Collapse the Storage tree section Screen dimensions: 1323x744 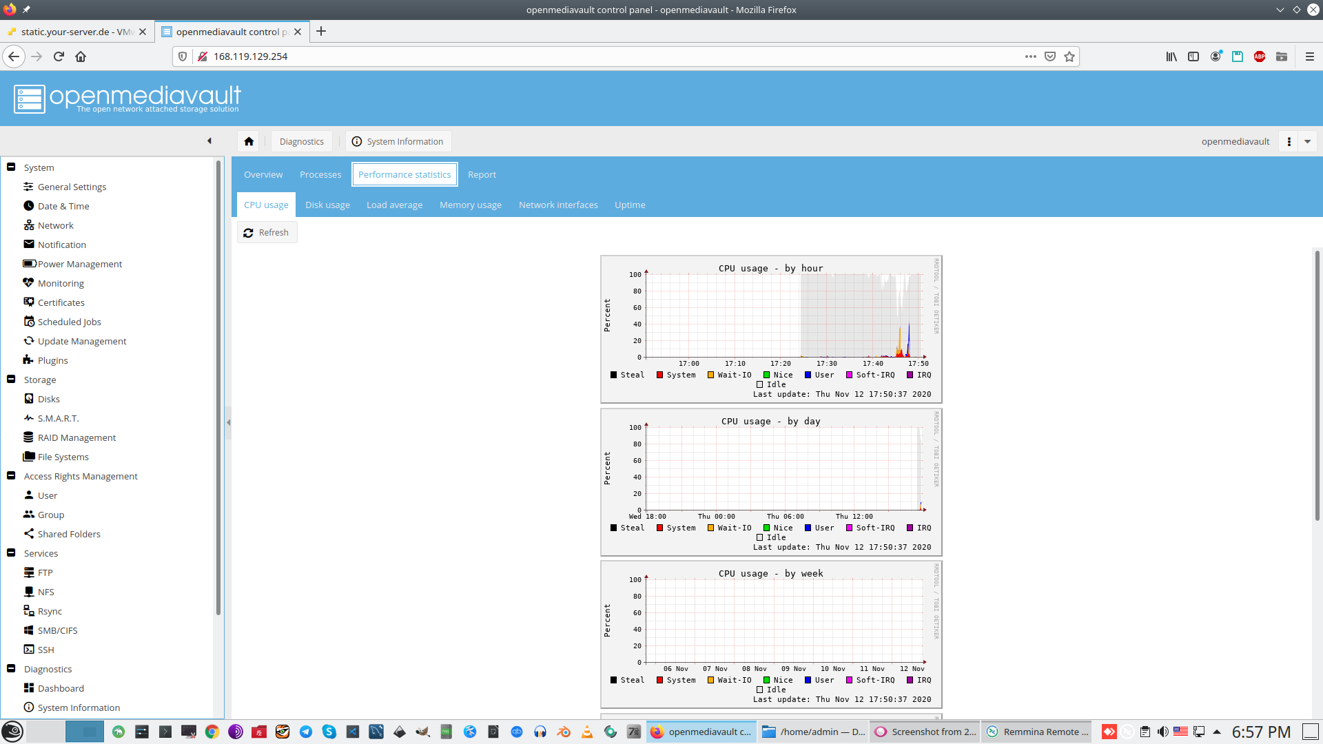[x=11, y=379]
